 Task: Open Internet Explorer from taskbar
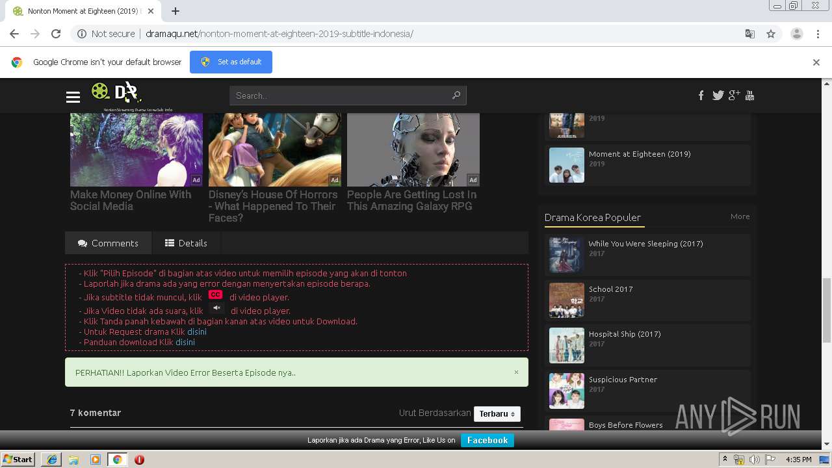pos(52,460)
